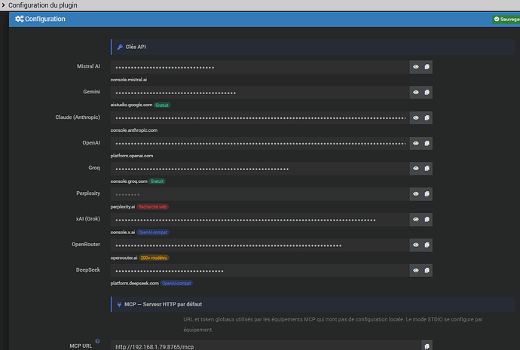This screenshot has height=350, width=520.
Task: Copy the Claude (Anthropic) API key
Action: 427,118
